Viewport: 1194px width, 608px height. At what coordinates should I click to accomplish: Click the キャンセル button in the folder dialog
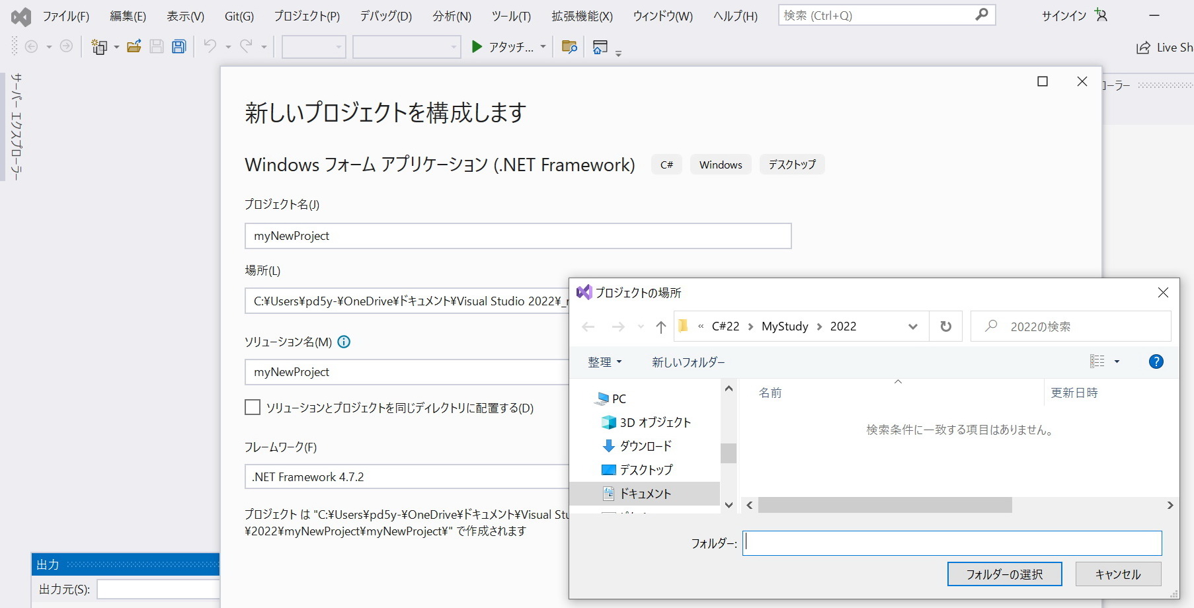click(1118, 574)
